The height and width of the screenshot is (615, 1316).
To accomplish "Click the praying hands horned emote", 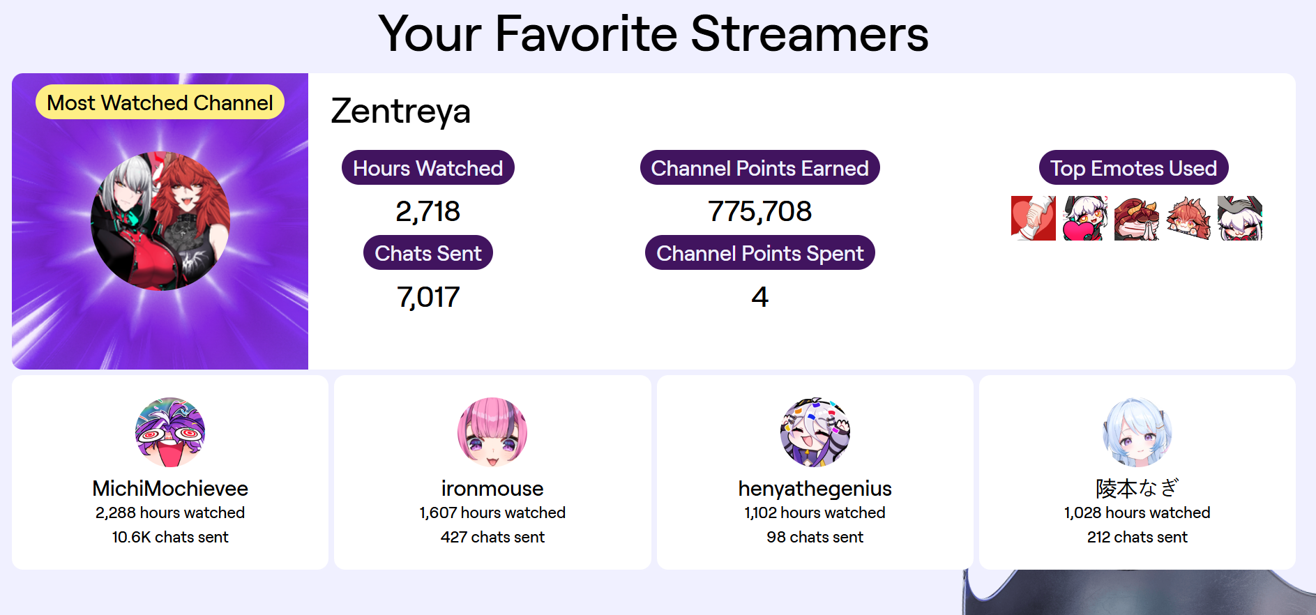I will point(1136,218).
